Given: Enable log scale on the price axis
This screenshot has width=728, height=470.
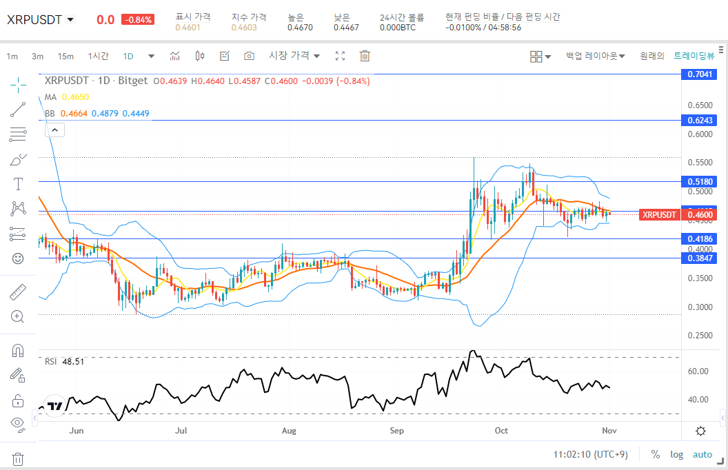Looking at the screenshot, I should pyautogui.click(x=676, y=454).
